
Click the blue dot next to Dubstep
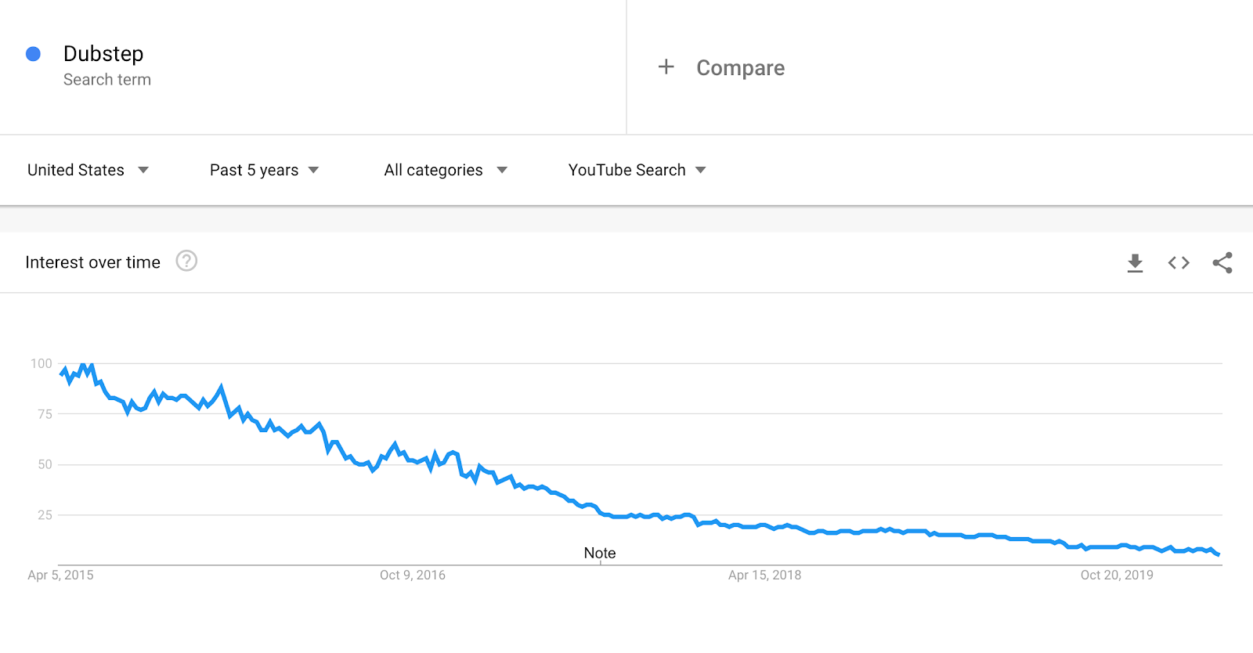[33, 54]
